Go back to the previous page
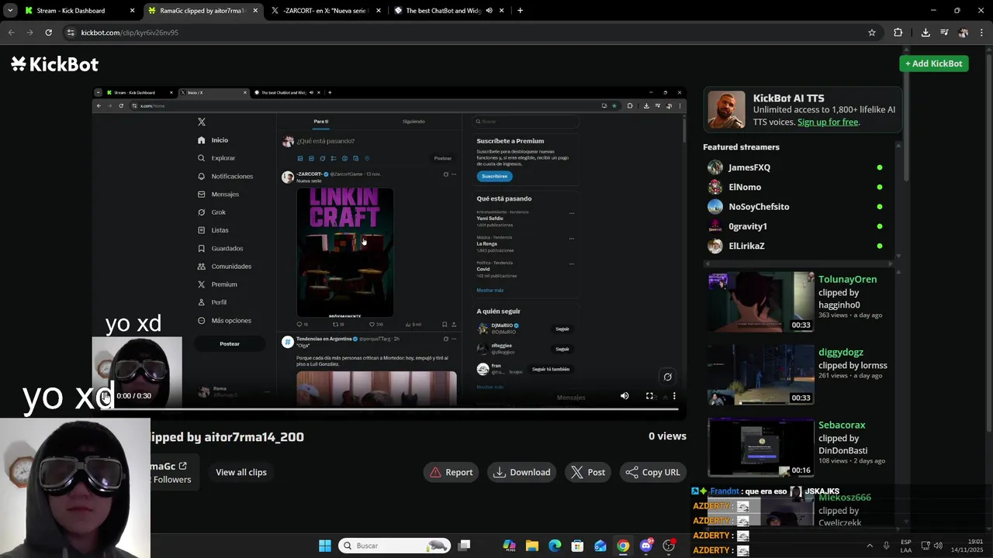This screenshot has height=558, width=993. point(11,33)
